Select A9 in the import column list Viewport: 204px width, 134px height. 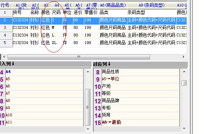coord(44,108)
